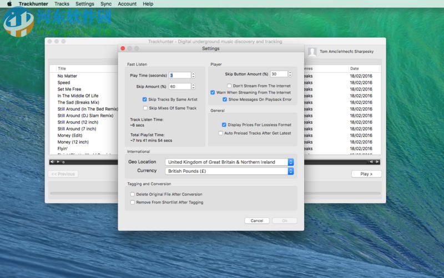Image resolution: width=444 pixels, height=278 pixels.
Task: Open the Settings menu in menu bar
Action: click(x=85, y=4)
